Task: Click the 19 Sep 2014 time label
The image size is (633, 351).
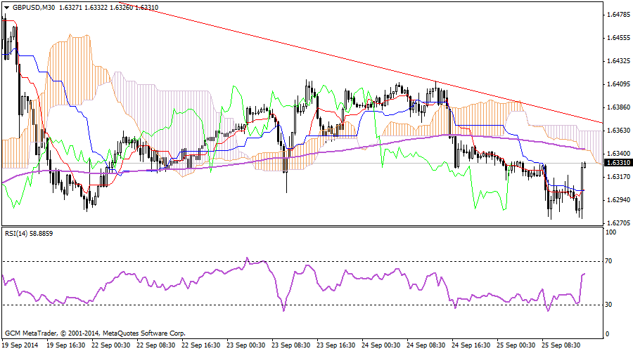Action: [x=20, y=345]
